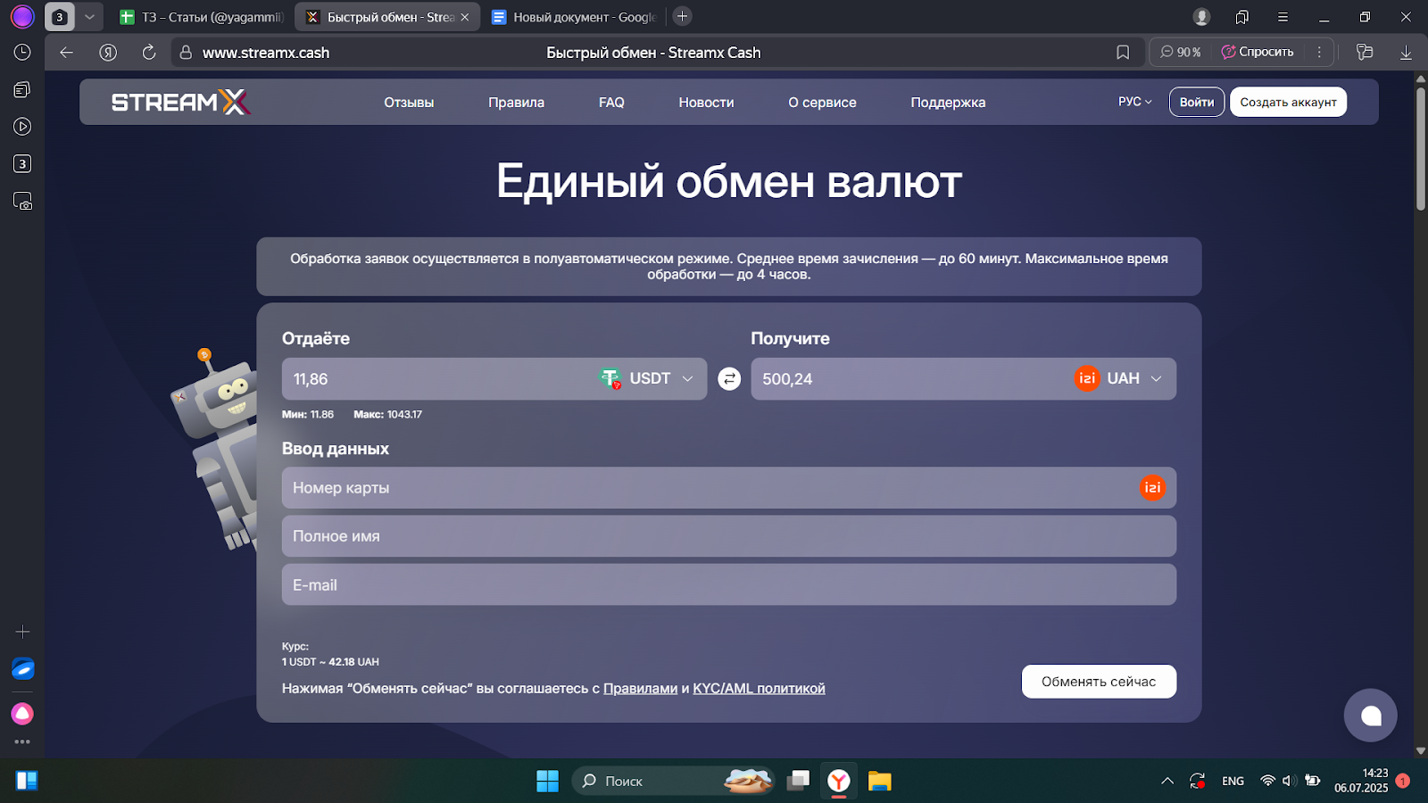Switch the ENG keyboard language
The height and width of the screenshot is (803, 1428).
click(x=1233, y=782)
